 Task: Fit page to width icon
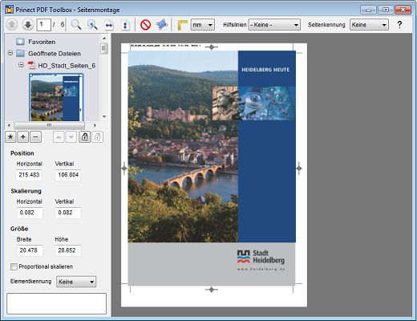[x=109, y=25]
